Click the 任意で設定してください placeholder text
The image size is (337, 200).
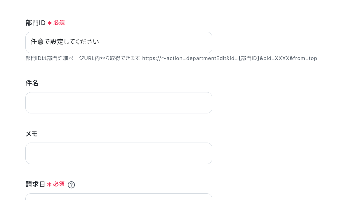(x=65, y=42)
